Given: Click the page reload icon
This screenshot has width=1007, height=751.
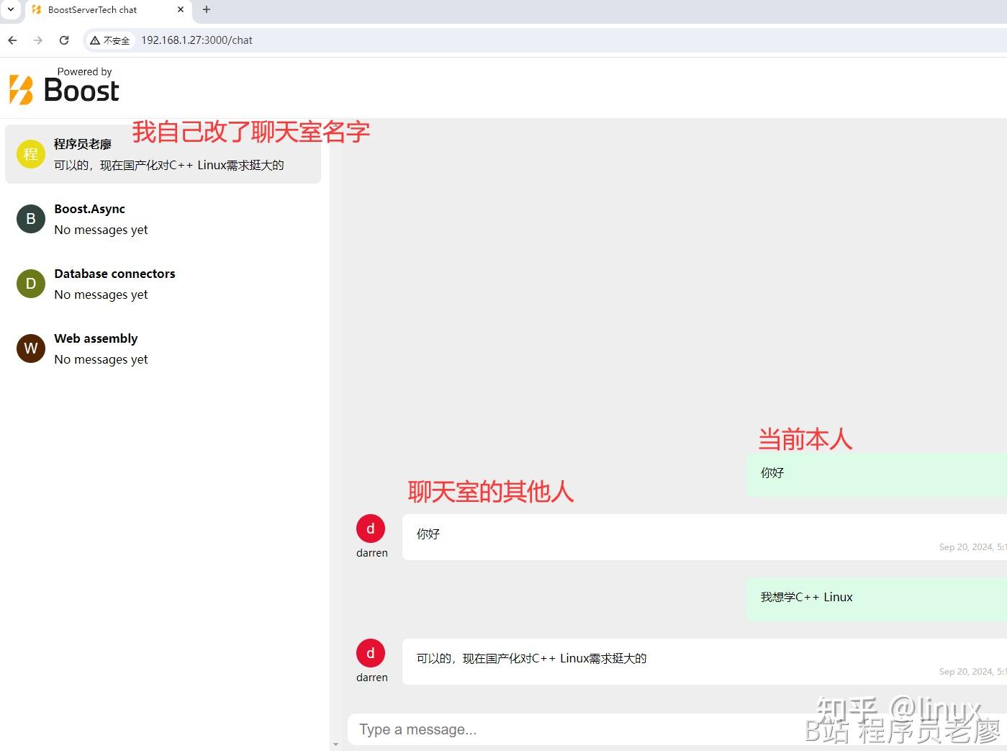Looking at the screenshot, I should click(63, 40).
